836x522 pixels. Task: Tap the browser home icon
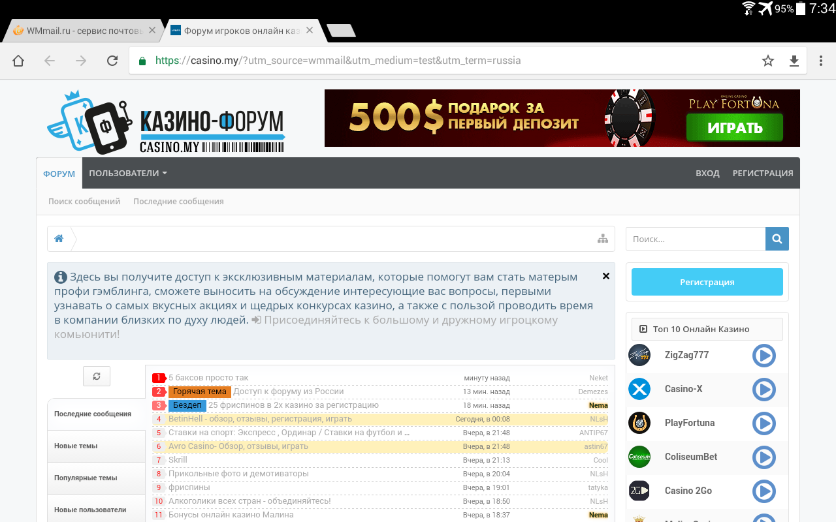18,61
